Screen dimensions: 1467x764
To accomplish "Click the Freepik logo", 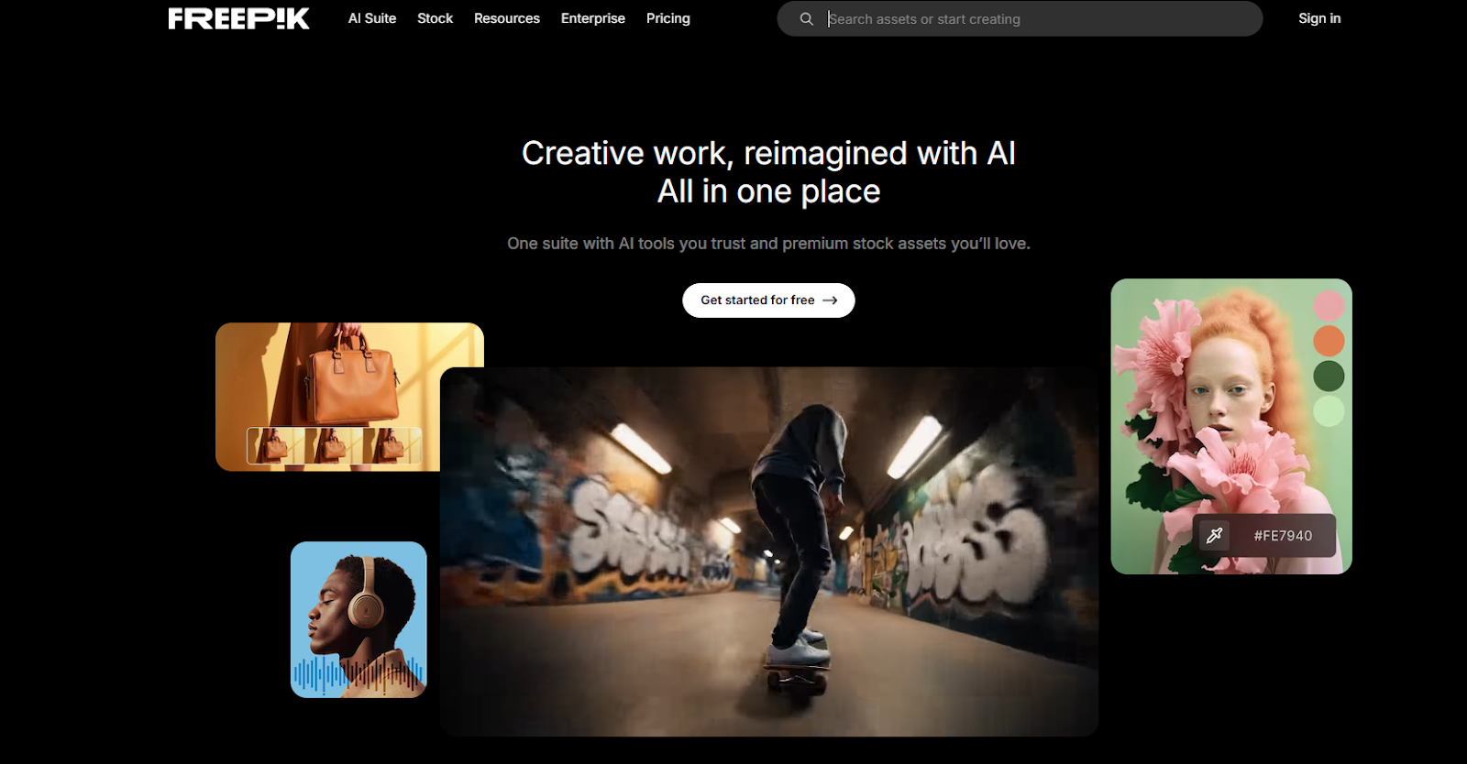I will coord(238,18).
